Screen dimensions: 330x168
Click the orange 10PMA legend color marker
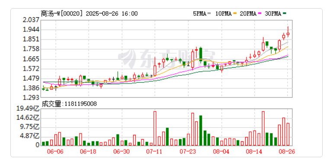[235, 14]
